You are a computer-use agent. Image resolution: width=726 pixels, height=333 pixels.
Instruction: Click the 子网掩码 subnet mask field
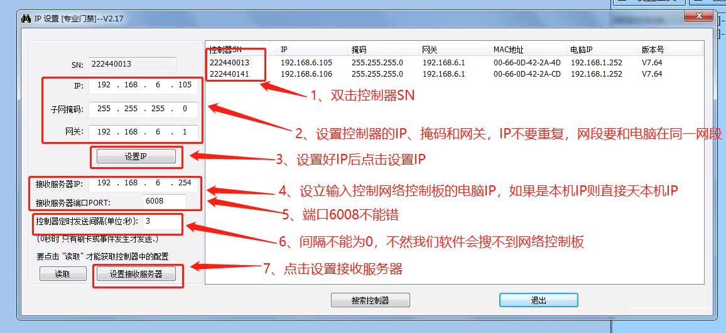click(144, 109)
